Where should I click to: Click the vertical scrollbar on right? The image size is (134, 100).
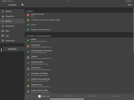[x=133, y=30]
